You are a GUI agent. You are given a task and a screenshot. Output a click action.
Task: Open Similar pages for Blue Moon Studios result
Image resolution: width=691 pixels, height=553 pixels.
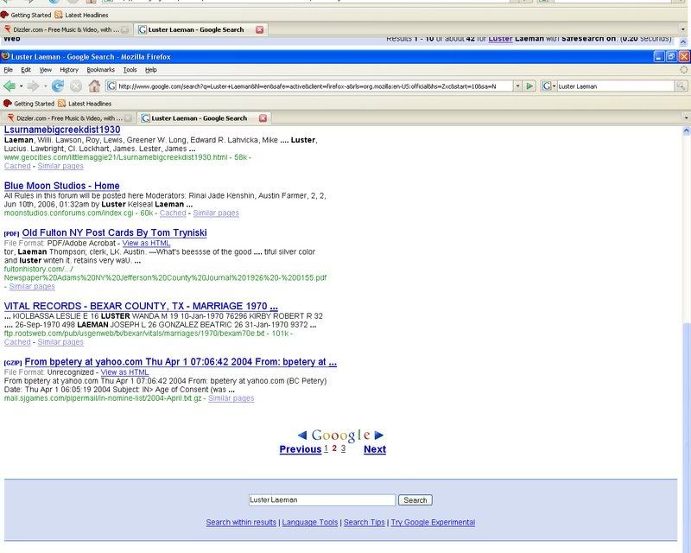[216, 213]
